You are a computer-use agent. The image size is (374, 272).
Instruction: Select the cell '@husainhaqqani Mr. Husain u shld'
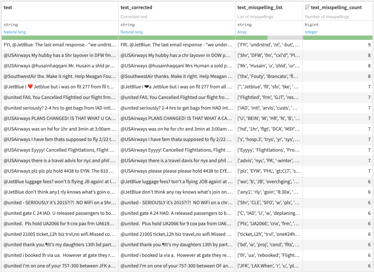(x=60, y=66)
